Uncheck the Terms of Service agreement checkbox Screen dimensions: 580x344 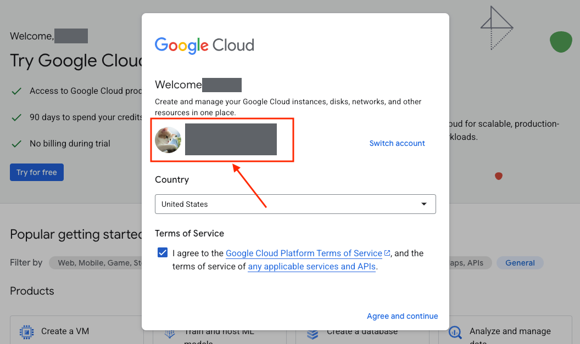(163, 253)
